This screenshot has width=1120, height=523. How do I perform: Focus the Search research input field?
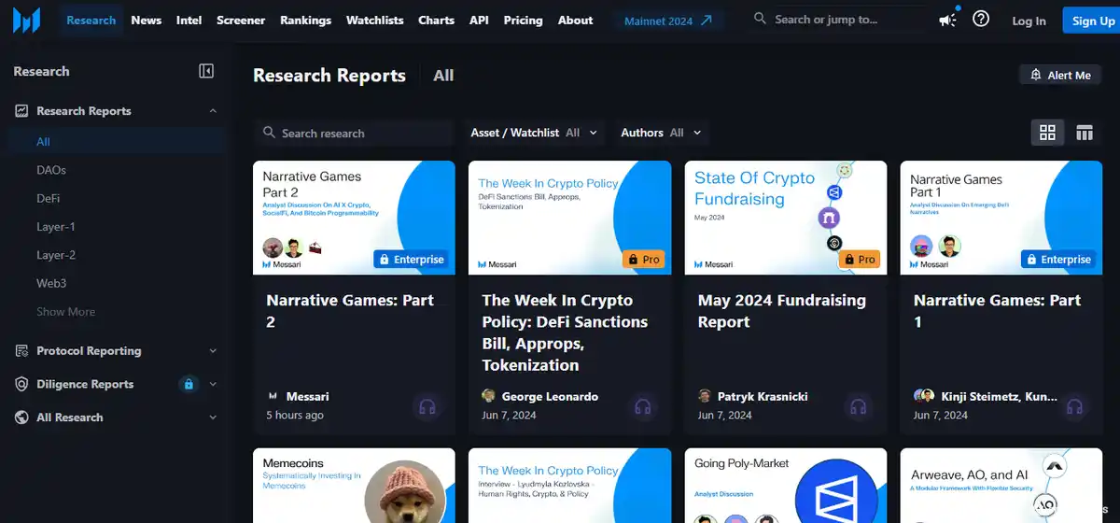[353, 133]
